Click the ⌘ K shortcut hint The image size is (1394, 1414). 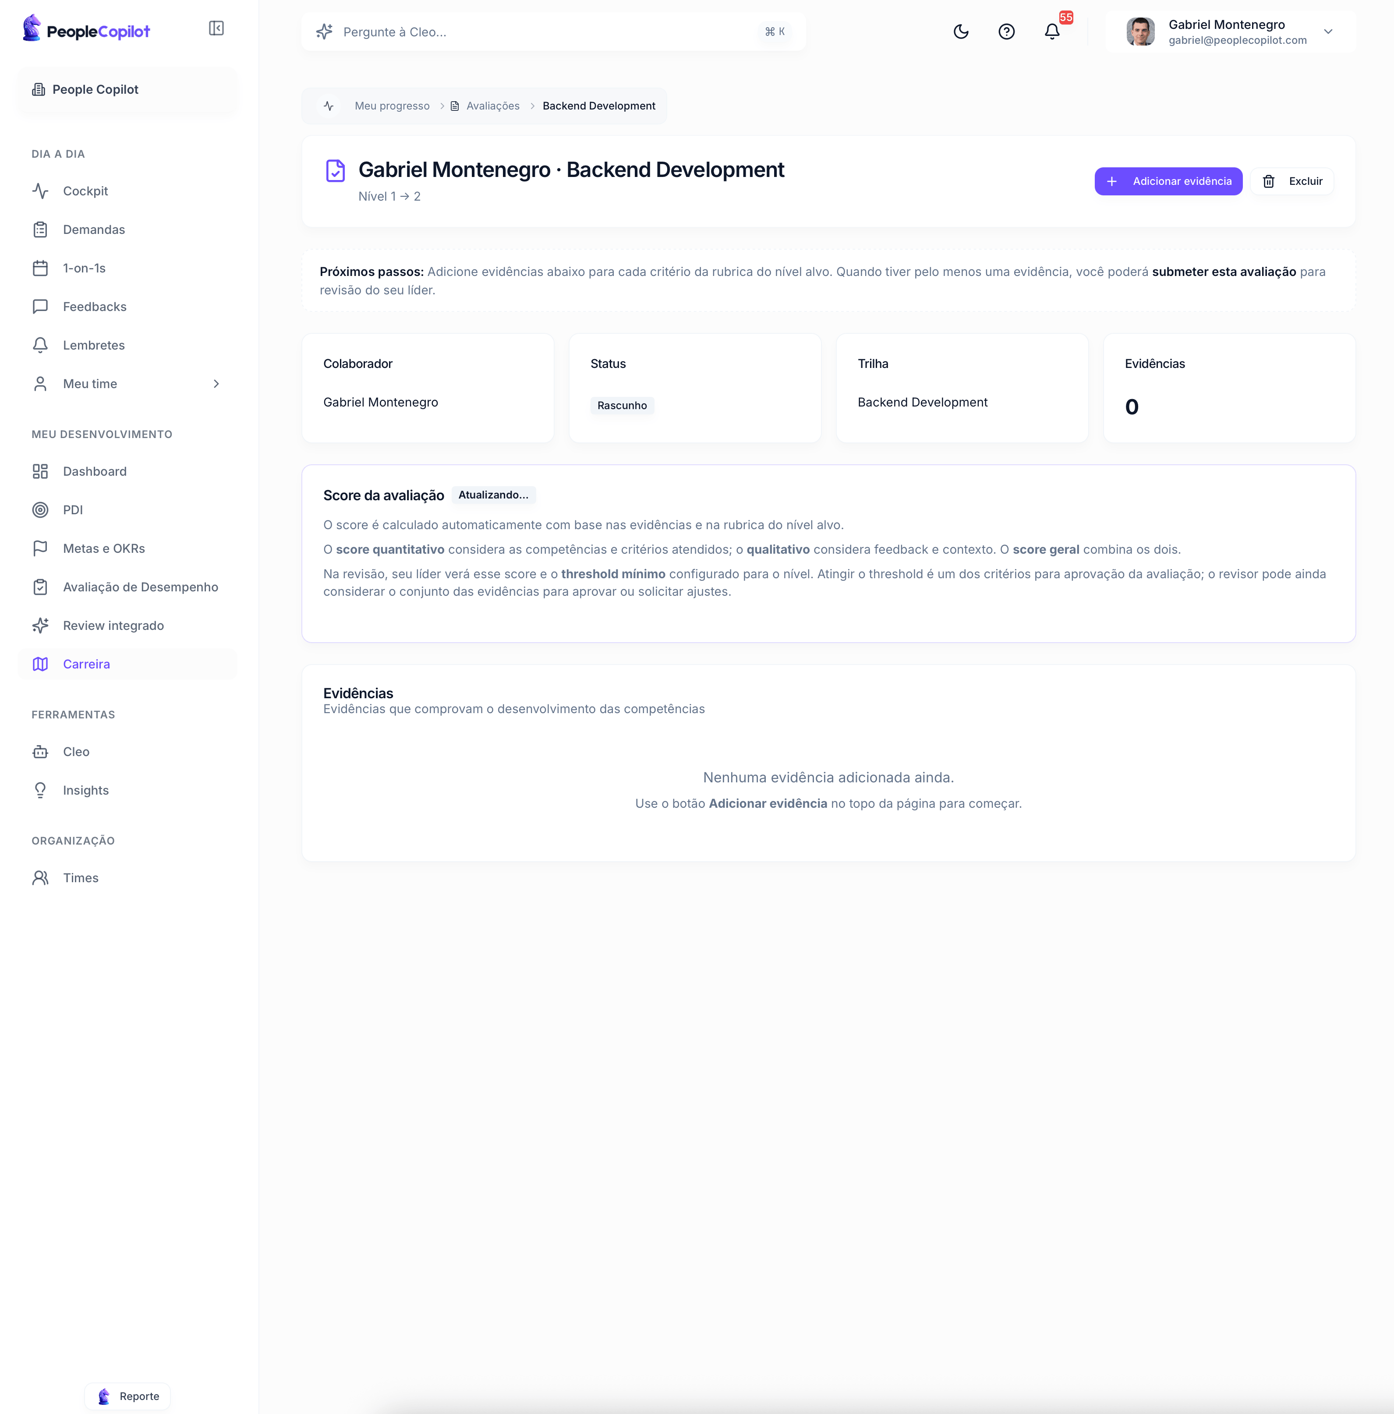point(775,32)
